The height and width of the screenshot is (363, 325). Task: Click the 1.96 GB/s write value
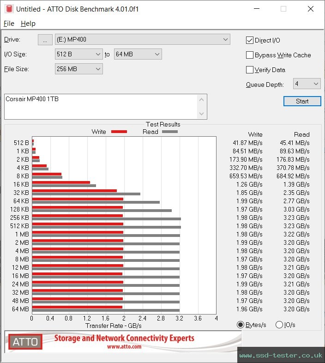click(x=249, y=309)
